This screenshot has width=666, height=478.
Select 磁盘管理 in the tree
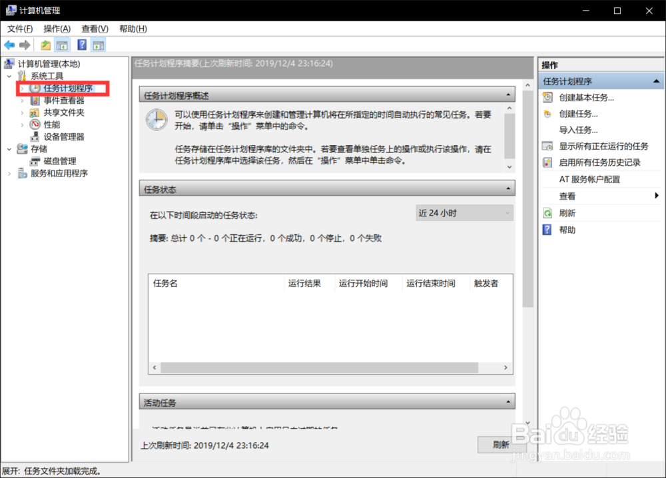pos(60,161)
